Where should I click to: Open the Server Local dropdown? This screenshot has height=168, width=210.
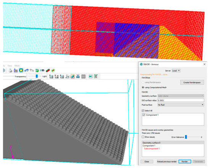click(176, 71)
